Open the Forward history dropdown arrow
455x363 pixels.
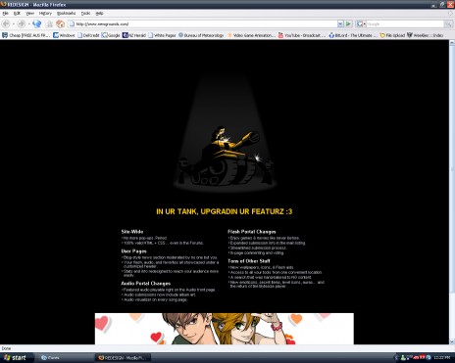click(x=29, y=23)
